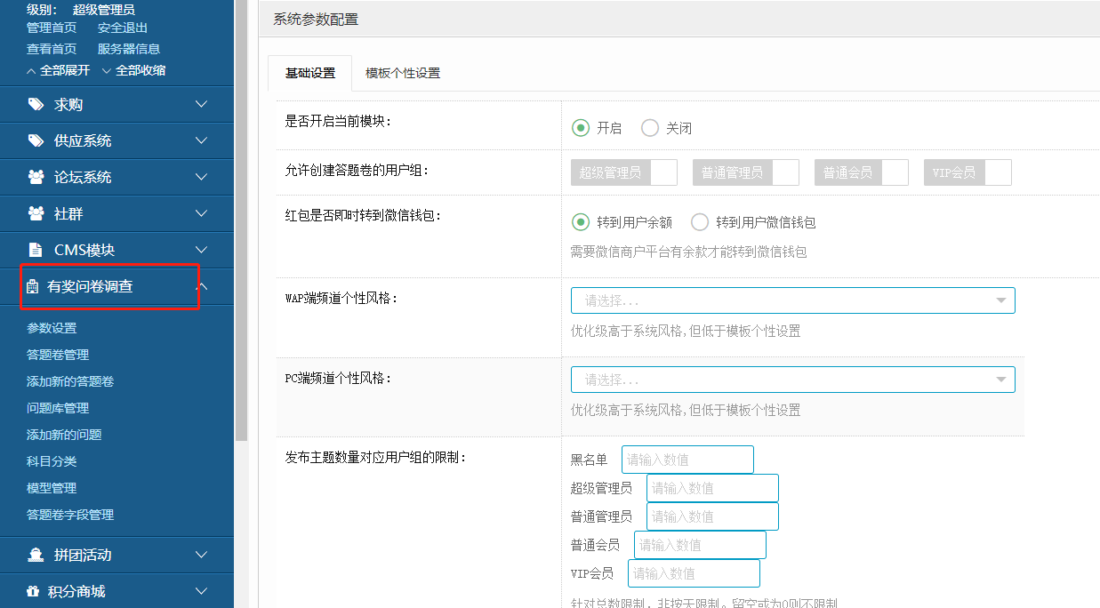Screen dimensions: 1100x608
Task: Click the group icon beside 社群
Action: pos(36,213)
